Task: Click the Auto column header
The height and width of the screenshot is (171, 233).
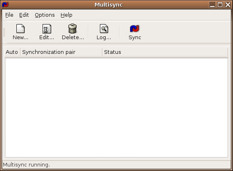Action: [x=12, y=52]
